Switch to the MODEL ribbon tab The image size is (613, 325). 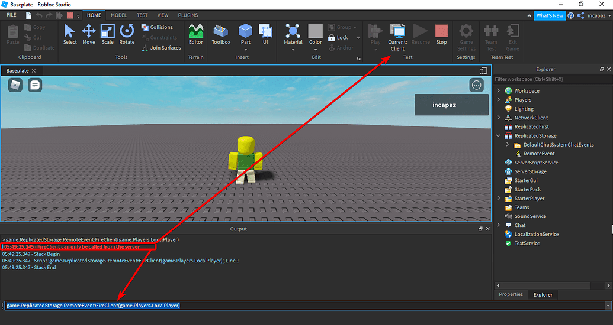point(118,15)
